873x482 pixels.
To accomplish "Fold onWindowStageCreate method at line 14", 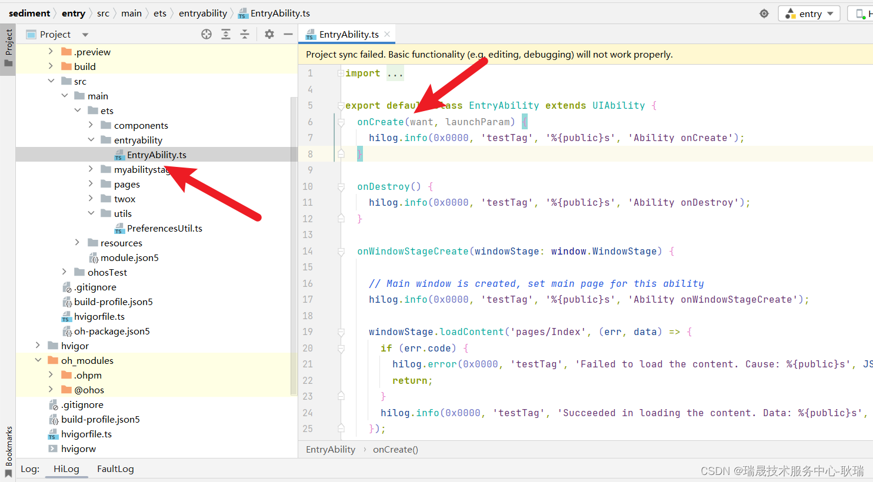I will (x=341, y=251).
